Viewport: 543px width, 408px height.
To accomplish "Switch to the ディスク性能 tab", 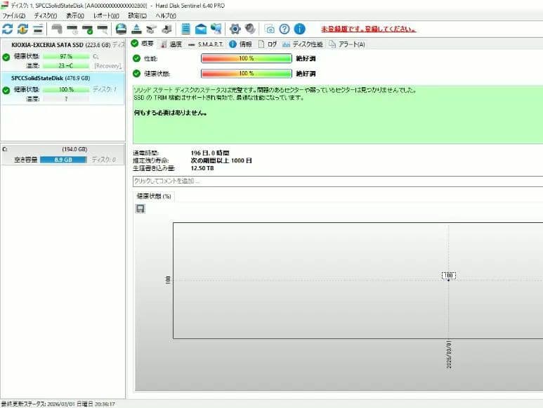I will coord(303,44).
